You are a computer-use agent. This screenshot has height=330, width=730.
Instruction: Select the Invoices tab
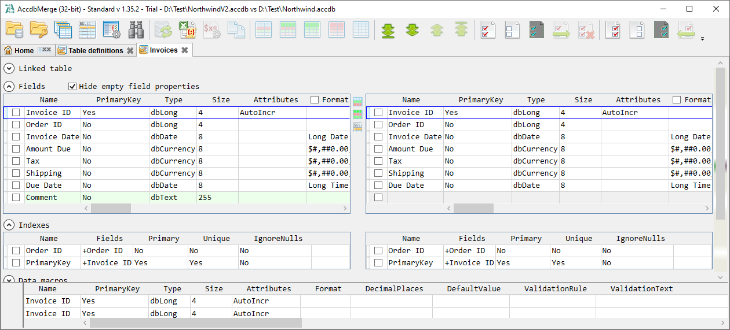coord(164,50)
